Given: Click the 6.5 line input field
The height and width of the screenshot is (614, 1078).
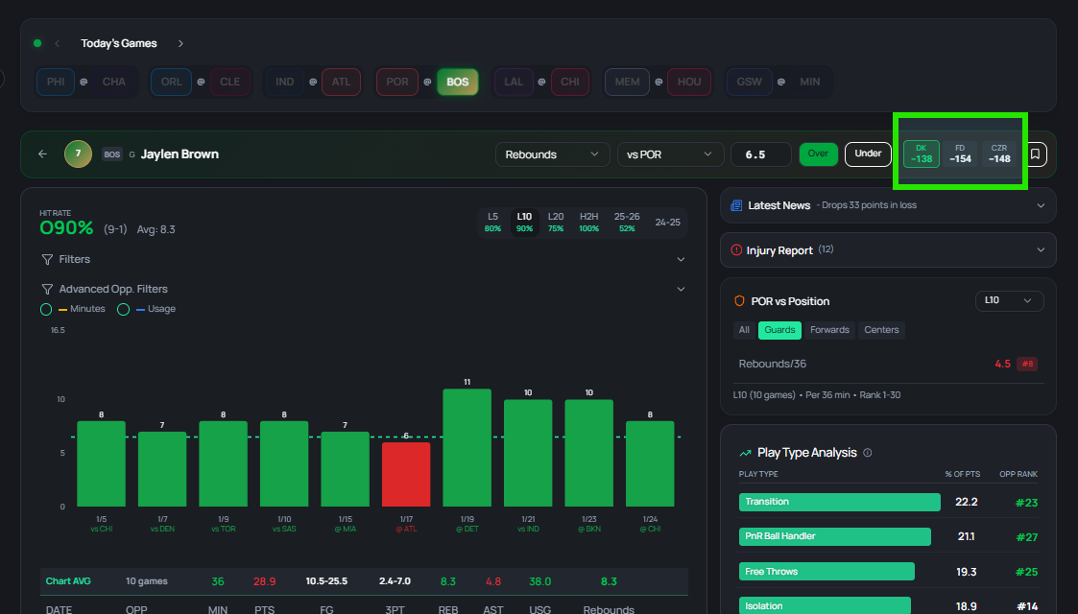Looking at the screenshot, I should (760, 154).
